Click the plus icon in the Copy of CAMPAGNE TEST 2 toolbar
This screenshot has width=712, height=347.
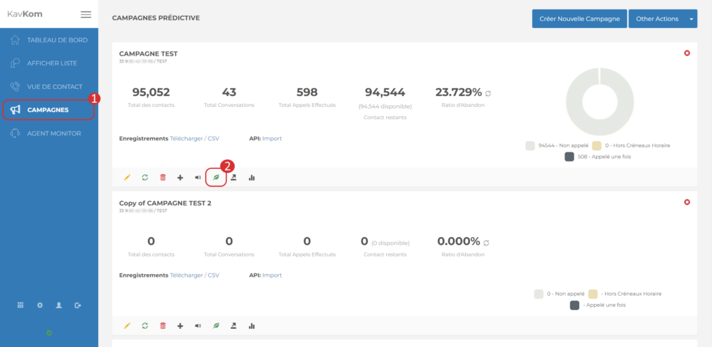180,325
